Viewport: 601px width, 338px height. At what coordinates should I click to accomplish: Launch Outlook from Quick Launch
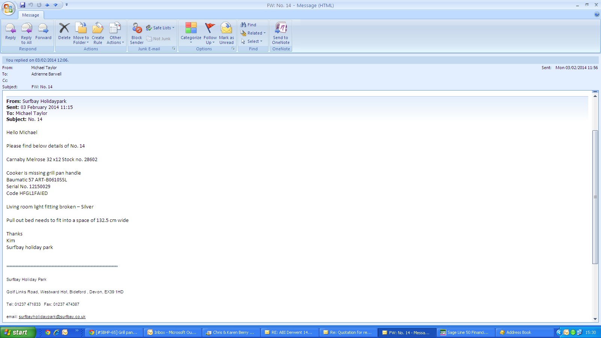(x=65, y=332)
